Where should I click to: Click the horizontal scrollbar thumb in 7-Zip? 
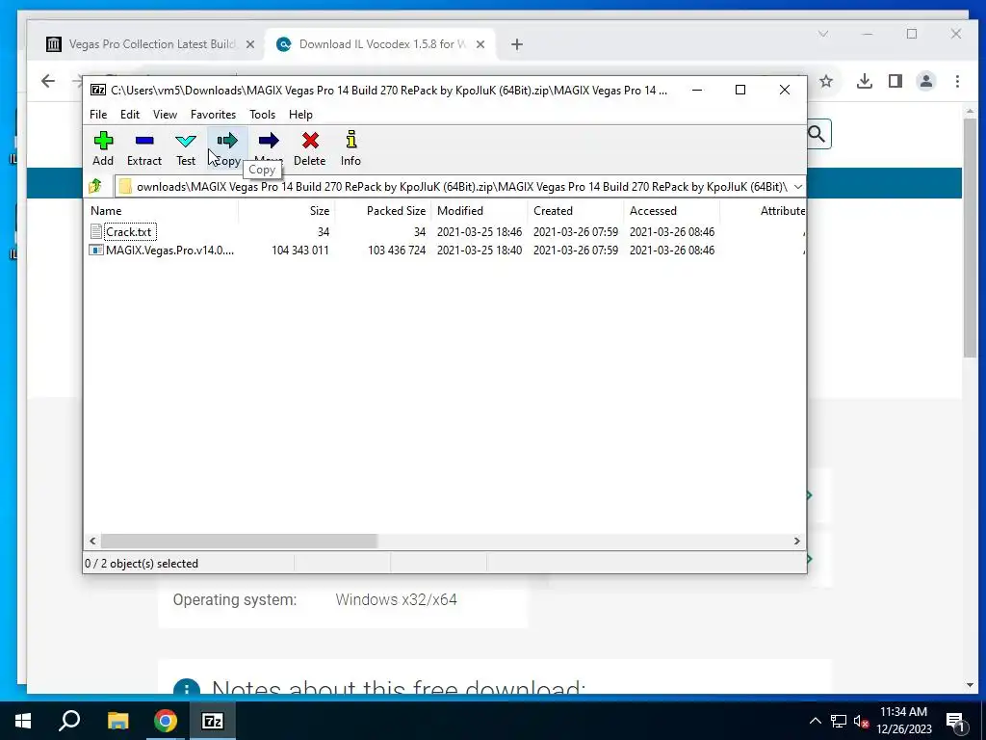tap(239, 542)
